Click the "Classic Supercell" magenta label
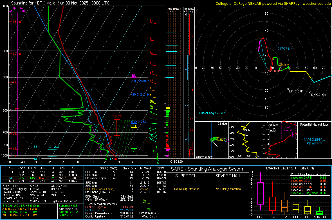 pos(288,129)
